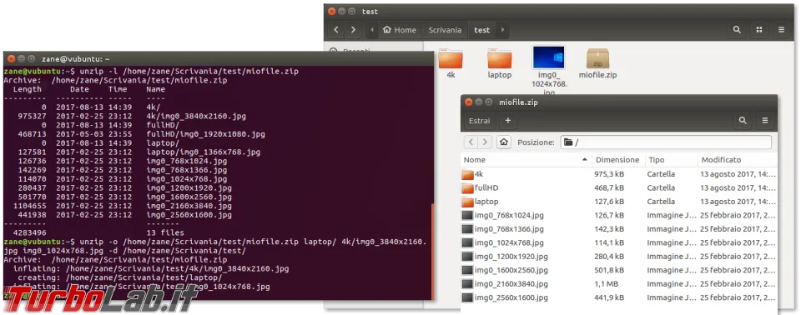Sort archive list by Nome column

(526, 160)
